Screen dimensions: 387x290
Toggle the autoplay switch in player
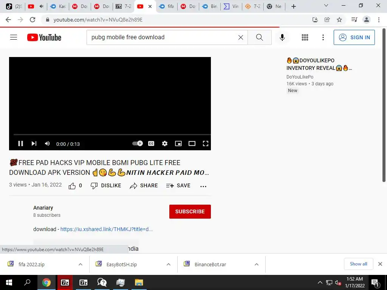pos(138,143)
